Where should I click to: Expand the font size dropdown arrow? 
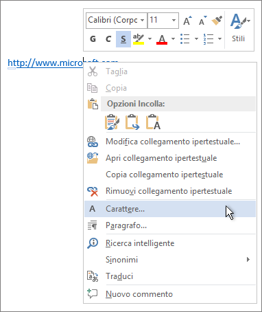coord(174,21)
